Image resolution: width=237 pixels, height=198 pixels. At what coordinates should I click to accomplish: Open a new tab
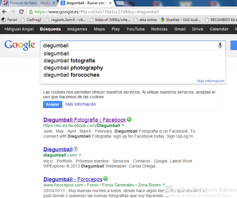pyautogui.click(x=120, y=3)
